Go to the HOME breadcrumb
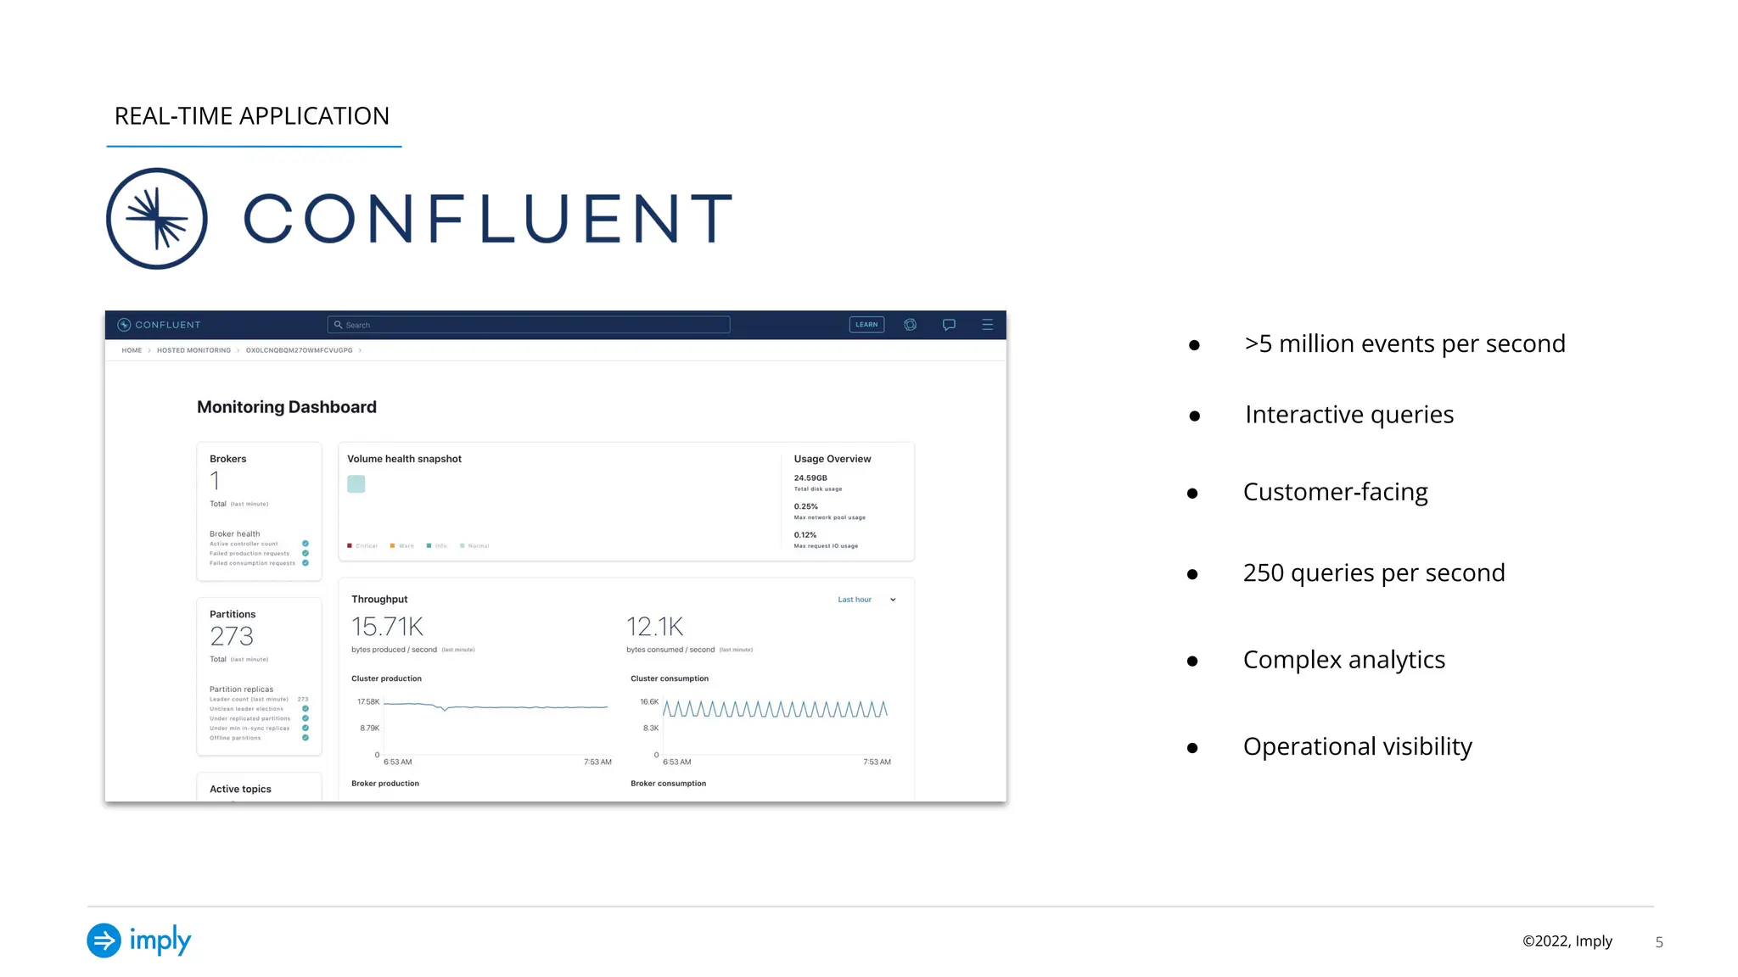The image size is (1738, 977). 132,350
